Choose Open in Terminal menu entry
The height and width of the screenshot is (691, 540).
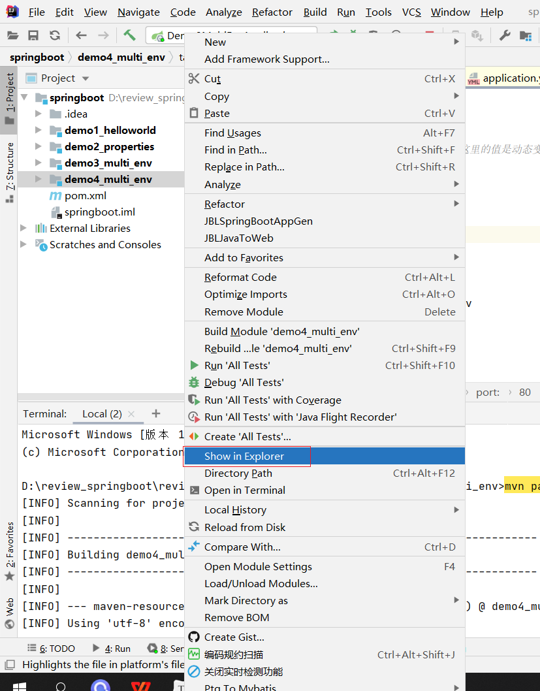(x=244, y=490)
